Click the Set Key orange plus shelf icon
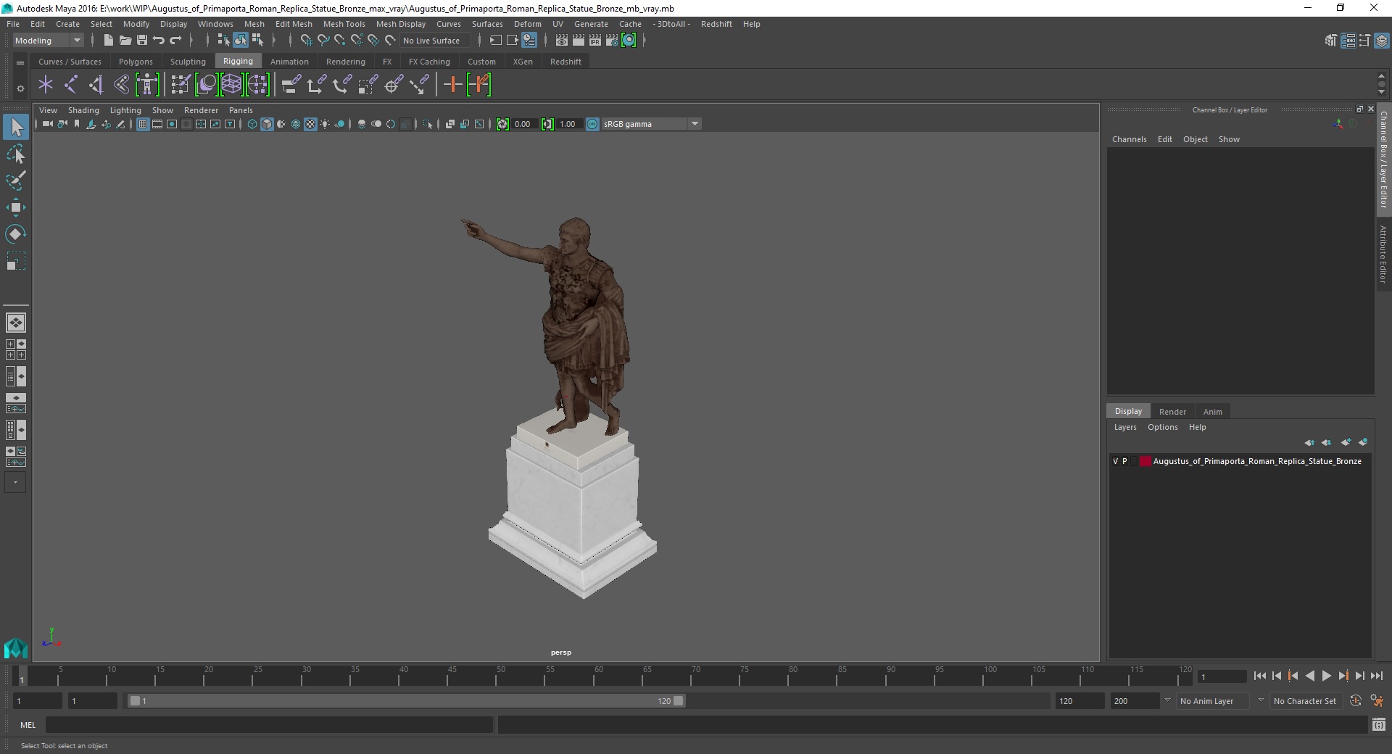Viewport: 1392px width, 754px height. click(452, 85)
